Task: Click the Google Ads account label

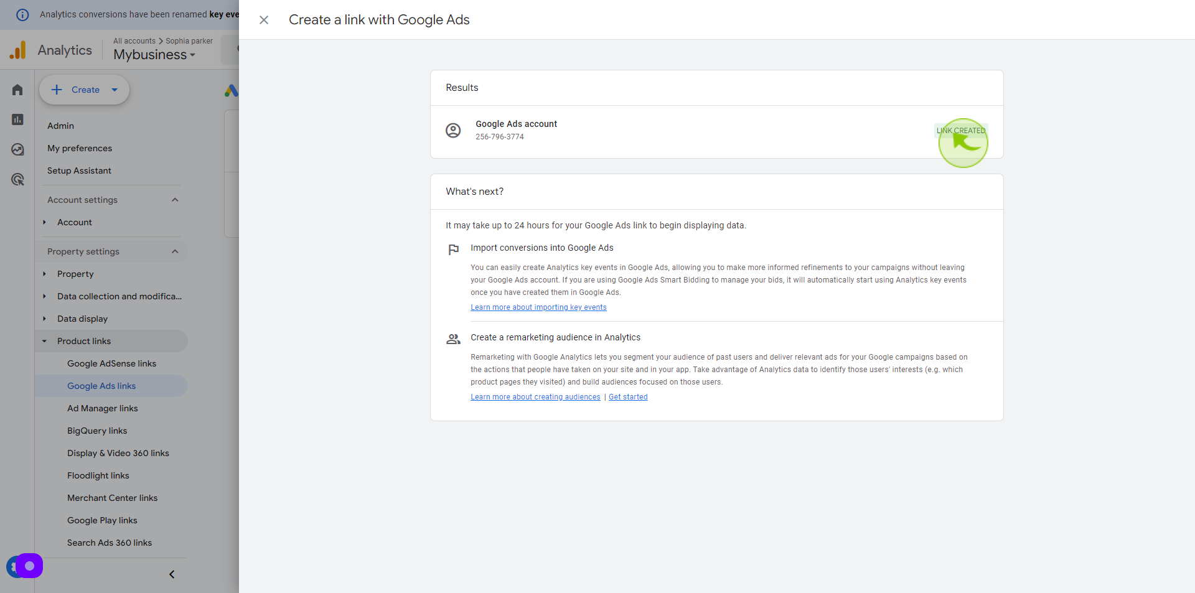Action: [516, 124]
